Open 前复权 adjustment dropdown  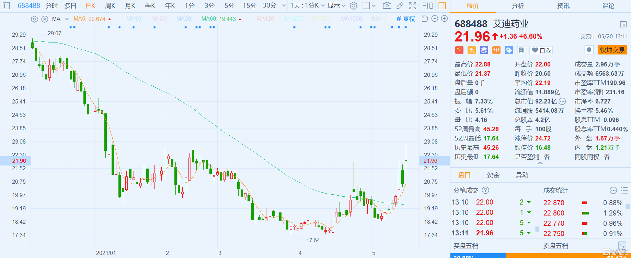point(406,19)
